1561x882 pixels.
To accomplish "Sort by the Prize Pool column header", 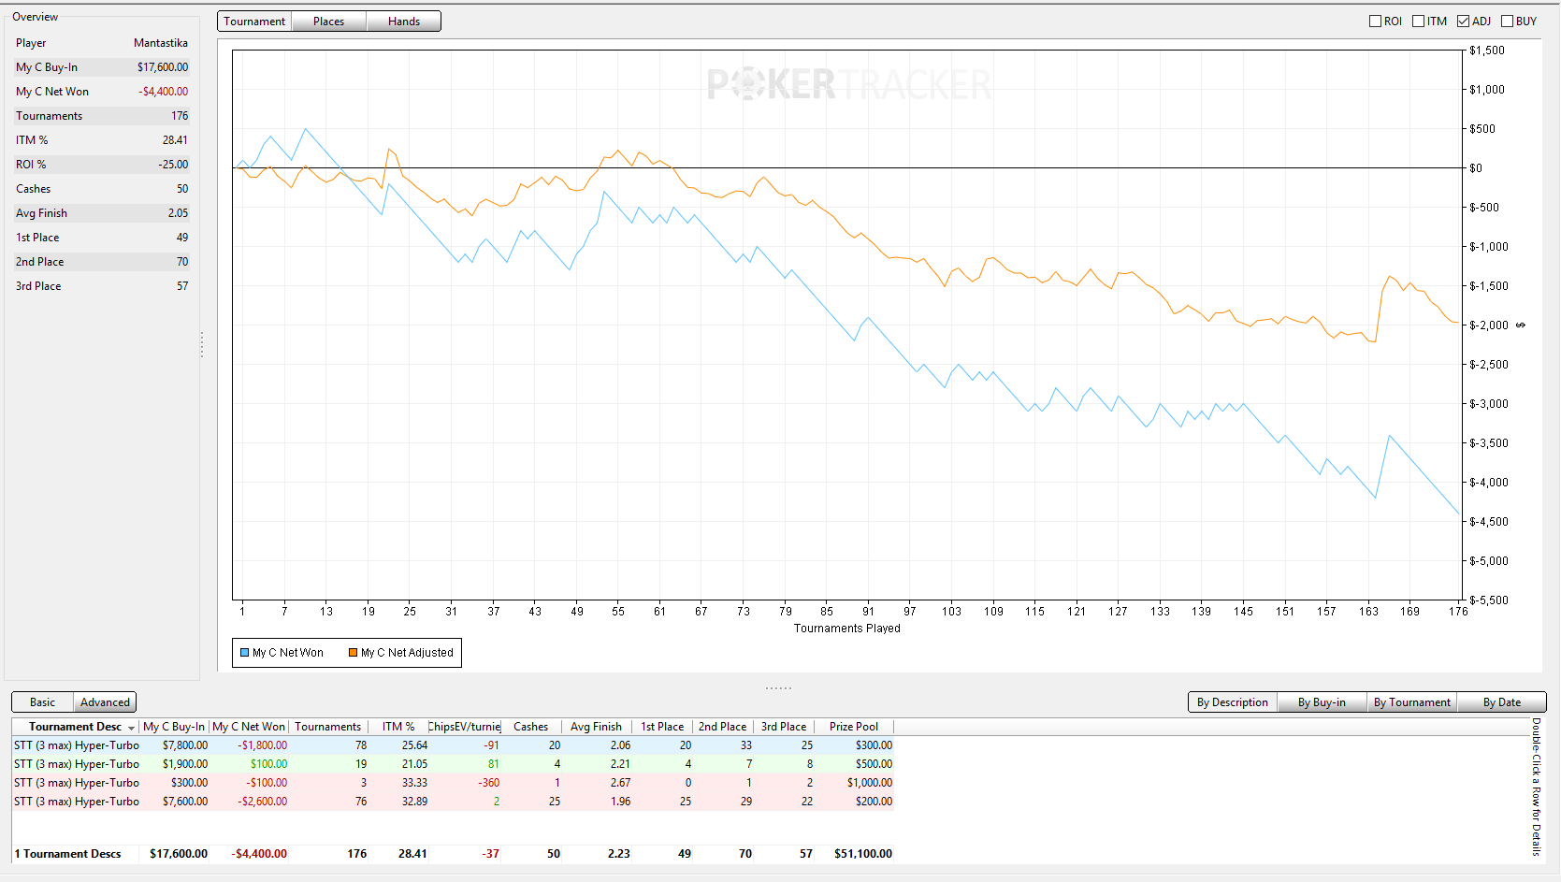I will click(x=854, y=727).
